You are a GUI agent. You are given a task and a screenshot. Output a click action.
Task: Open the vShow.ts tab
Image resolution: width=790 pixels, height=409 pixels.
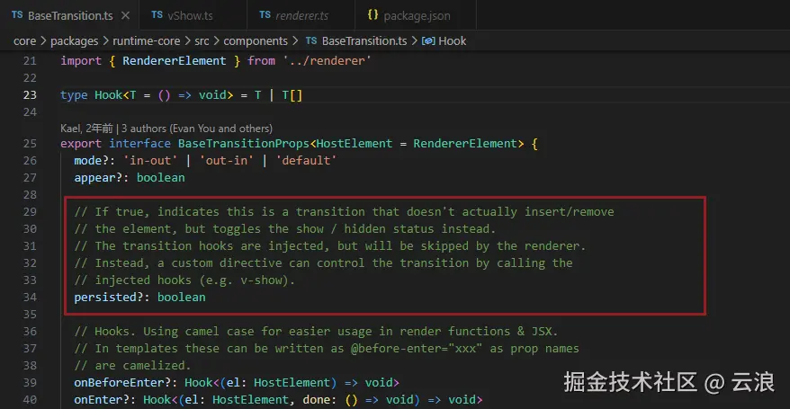click(193, 15)
